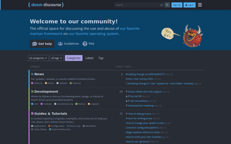The width and height of the screenshot is (231, 144).
Task: Open the Cheat Sheets subcategory icon
Action: [32, 129]
